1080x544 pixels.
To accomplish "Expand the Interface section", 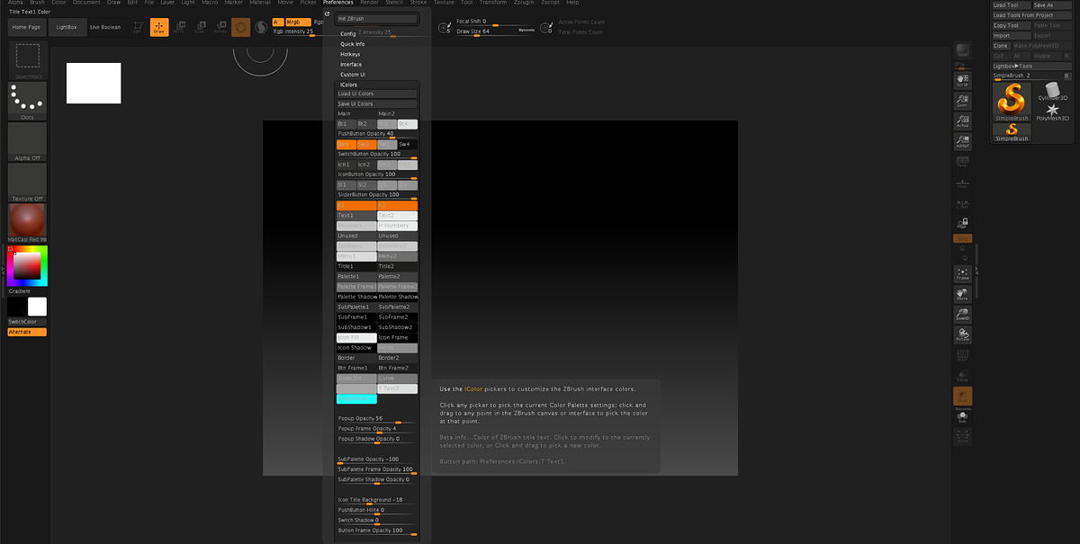I will pyautogui.click(x=351, y=65).
